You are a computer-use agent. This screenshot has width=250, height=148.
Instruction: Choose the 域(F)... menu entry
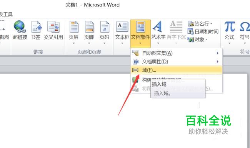(x=177, y=70)
